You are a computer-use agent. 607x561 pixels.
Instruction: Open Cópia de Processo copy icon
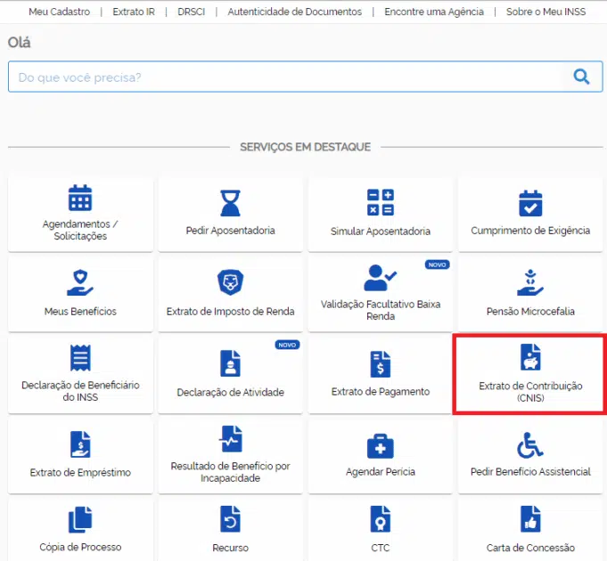pos(80,519)
